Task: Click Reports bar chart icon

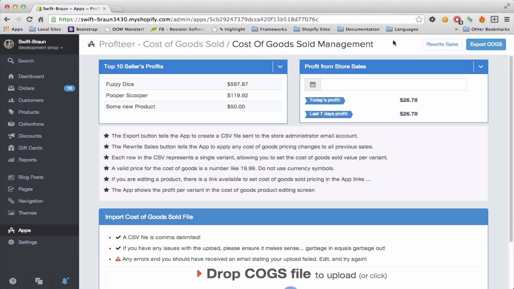Action: 11,160
